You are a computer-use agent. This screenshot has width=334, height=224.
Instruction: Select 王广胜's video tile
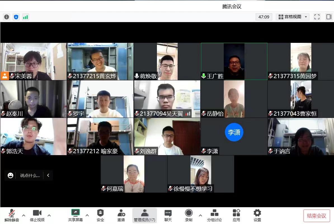[234, 61]
